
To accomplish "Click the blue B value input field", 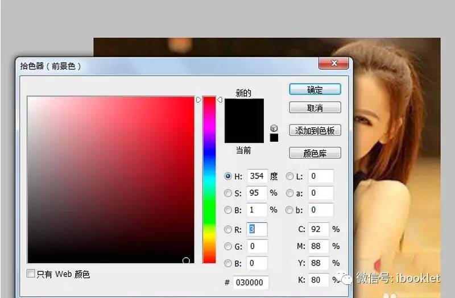I will pyautogui.click(x=257, y=263).
